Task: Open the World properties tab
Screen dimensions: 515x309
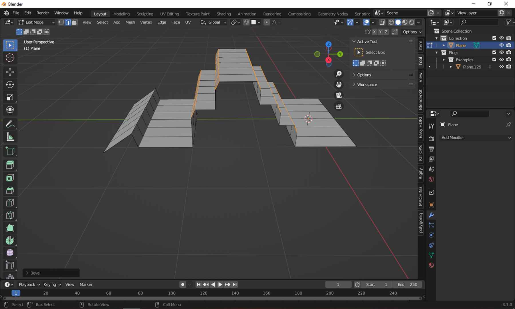Action: pos(431,179)
